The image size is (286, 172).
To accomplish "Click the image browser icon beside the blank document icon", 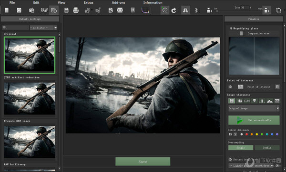I will pyautogui.click(x=19, y=10).
